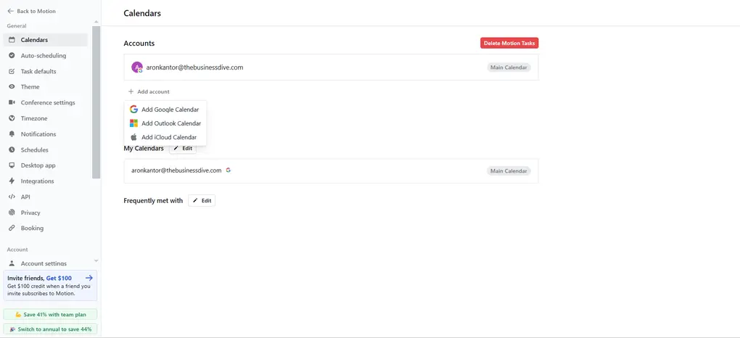Open Auto-scheduling settings

coord(45,56)
